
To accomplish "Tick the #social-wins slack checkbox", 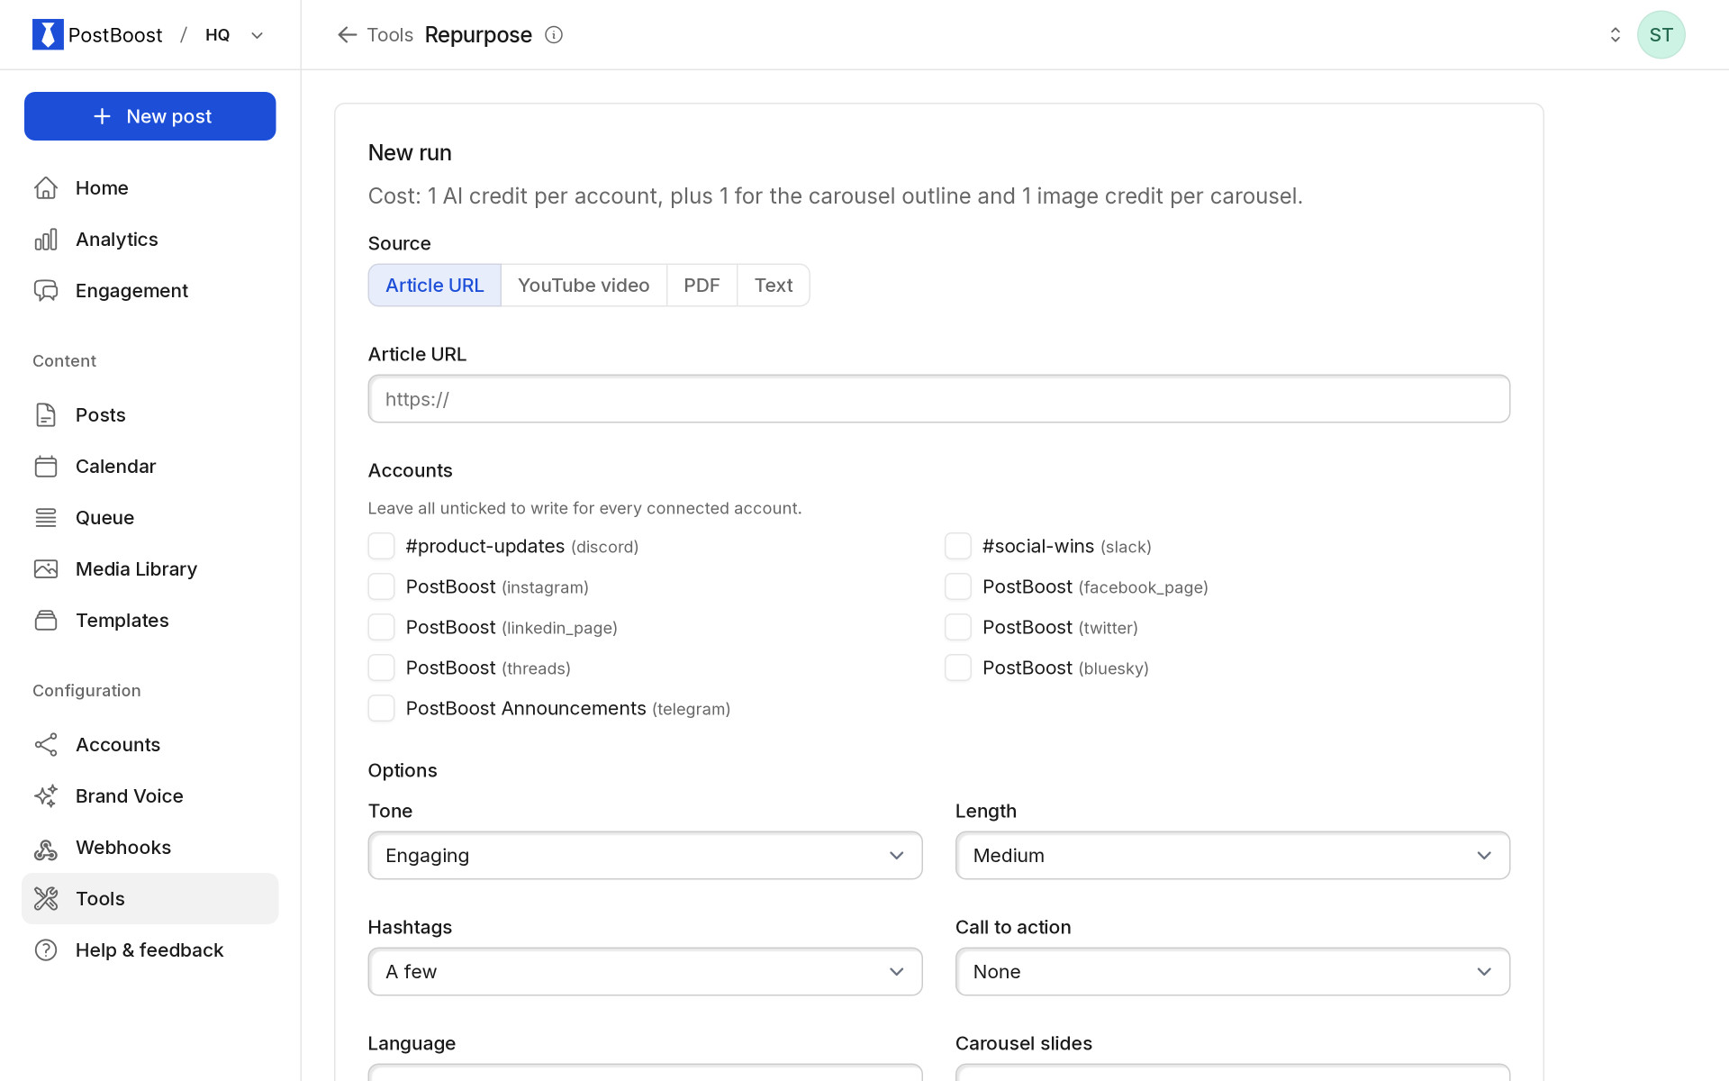I will pyautogui.click(x=958, y=546).
